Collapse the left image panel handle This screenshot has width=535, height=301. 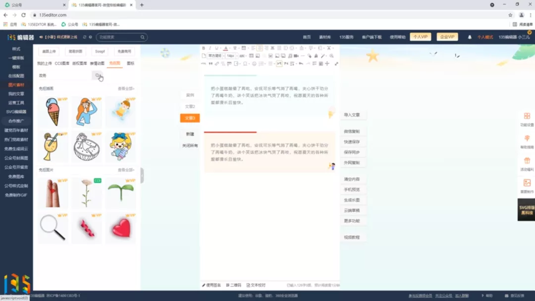[x=142, y=176]
